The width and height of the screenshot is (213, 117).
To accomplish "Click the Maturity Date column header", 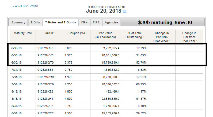I will [x=23, y=33].
